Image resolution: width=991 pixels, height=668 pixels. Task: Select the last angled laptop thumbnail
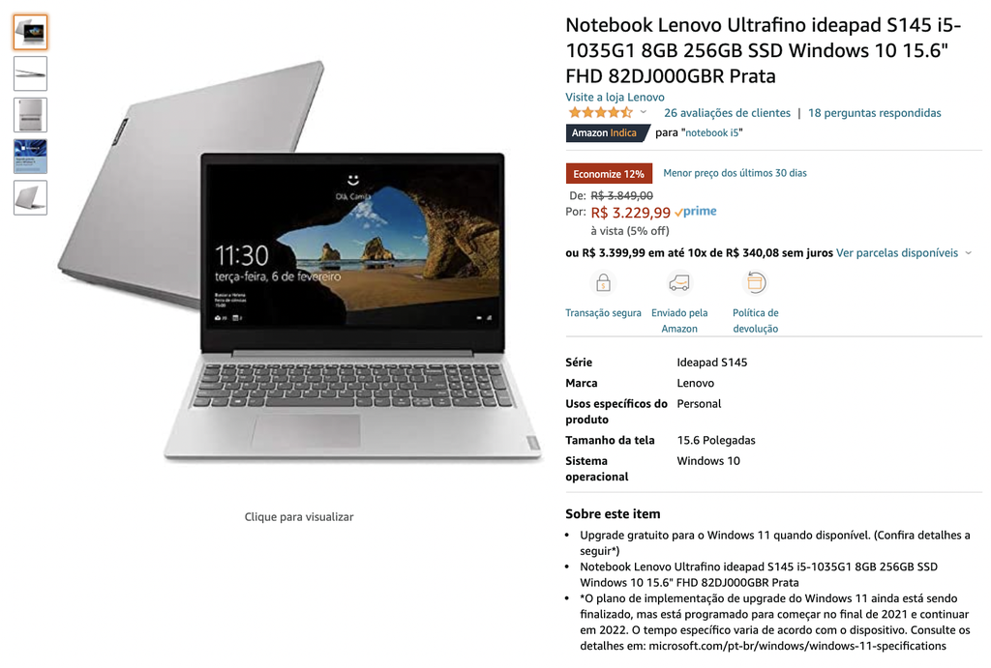[30, 197]
